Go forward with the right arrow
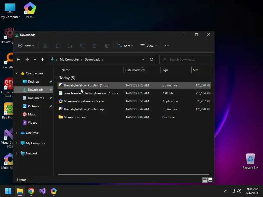263x197 pixels. click(27, 60)
